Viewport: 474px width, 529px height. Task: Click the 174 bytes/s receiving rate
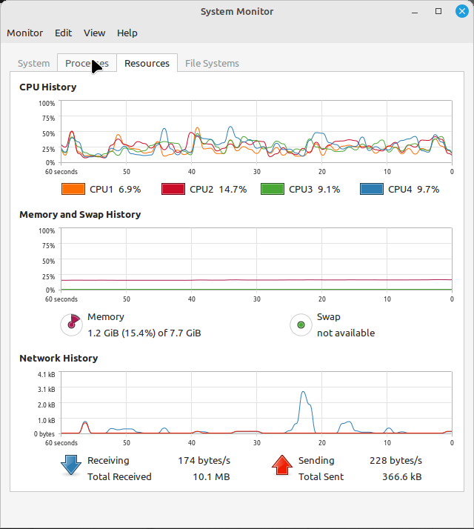[204, 461]
